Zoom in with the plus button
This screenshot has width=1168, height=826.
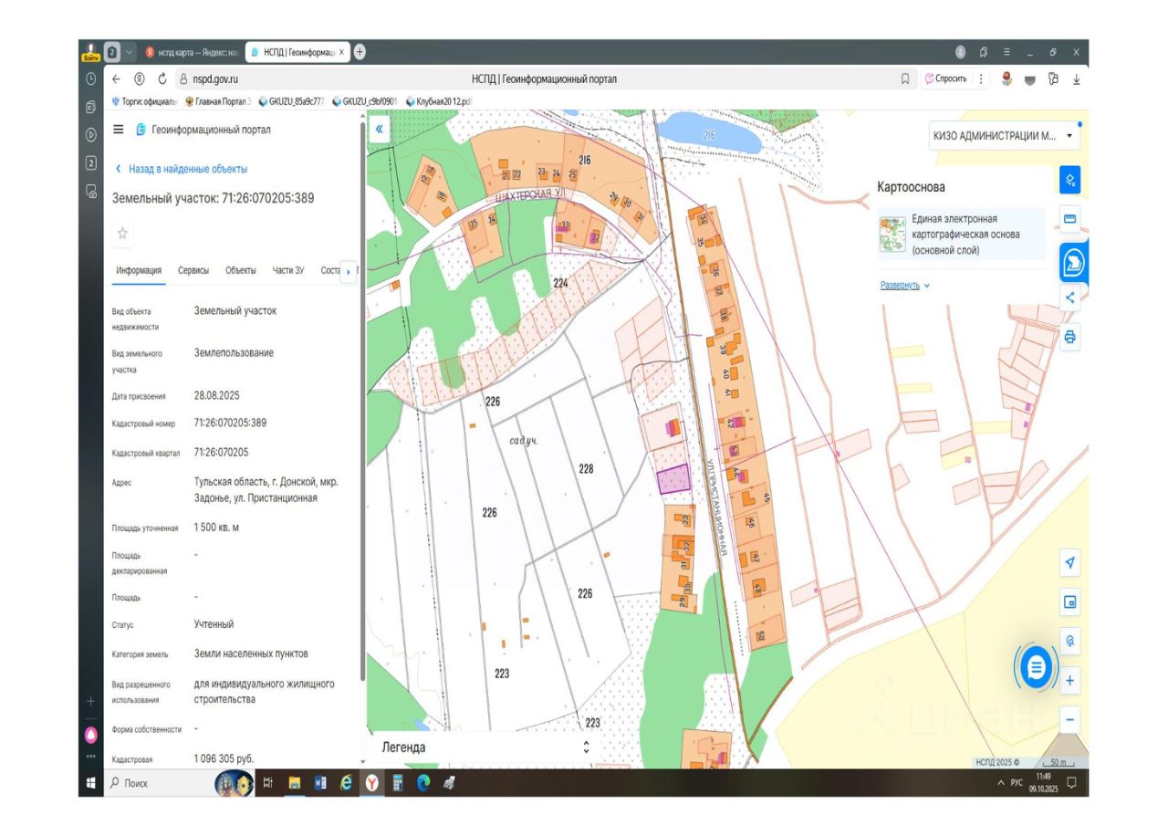(1069, 680)
